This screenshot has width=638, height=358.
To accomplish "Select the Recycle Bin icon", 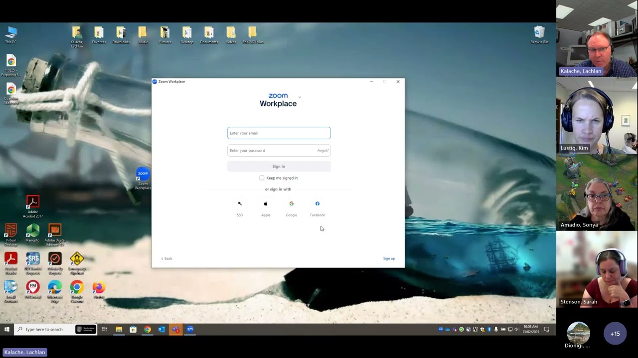I will pos(539,35).
